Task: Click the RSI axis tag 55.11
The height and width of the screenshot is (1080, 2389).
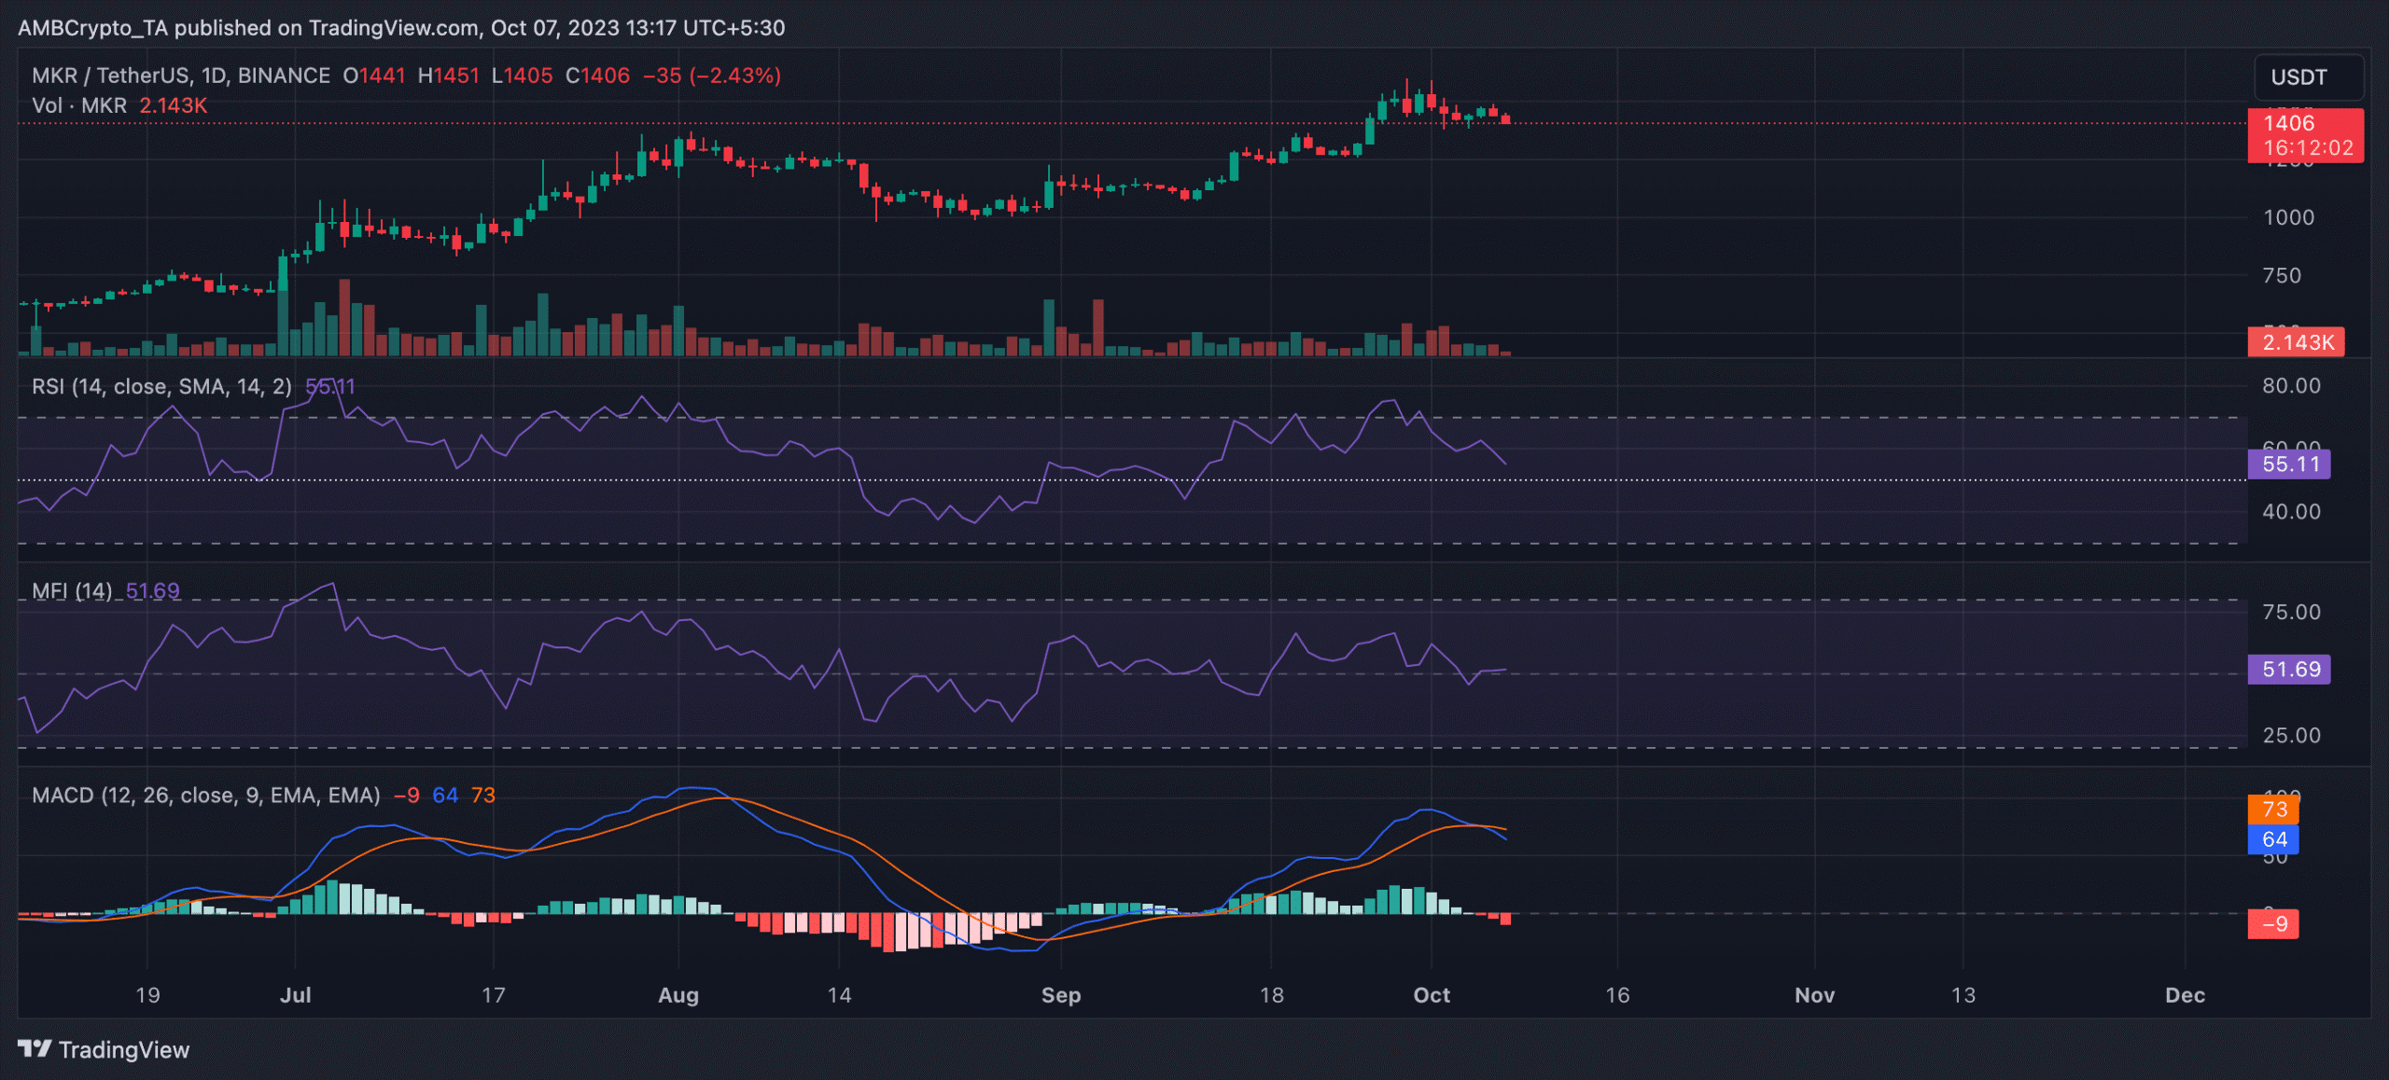Action: click(2289, 464)
